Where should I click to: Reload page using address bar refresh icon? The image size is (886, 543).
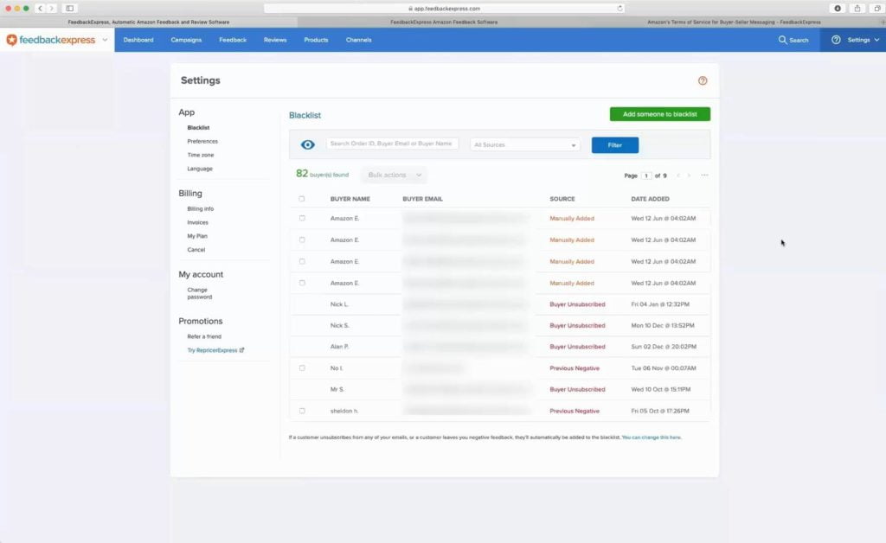coord(620,9)
